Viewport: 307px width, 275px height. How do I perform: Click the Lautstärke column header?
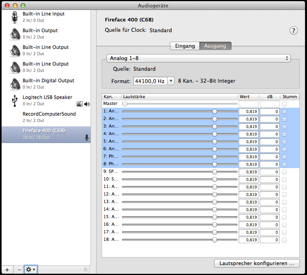pos(180,97)
